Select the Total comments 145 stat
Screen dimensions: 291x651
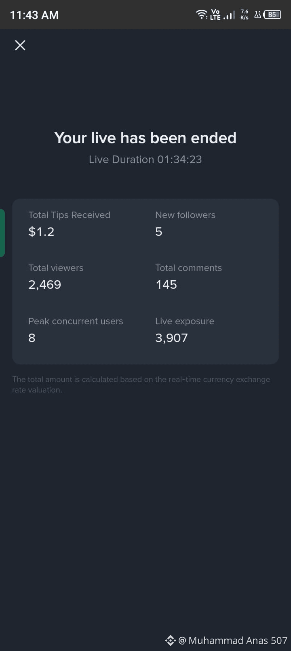tap(188, 277)
